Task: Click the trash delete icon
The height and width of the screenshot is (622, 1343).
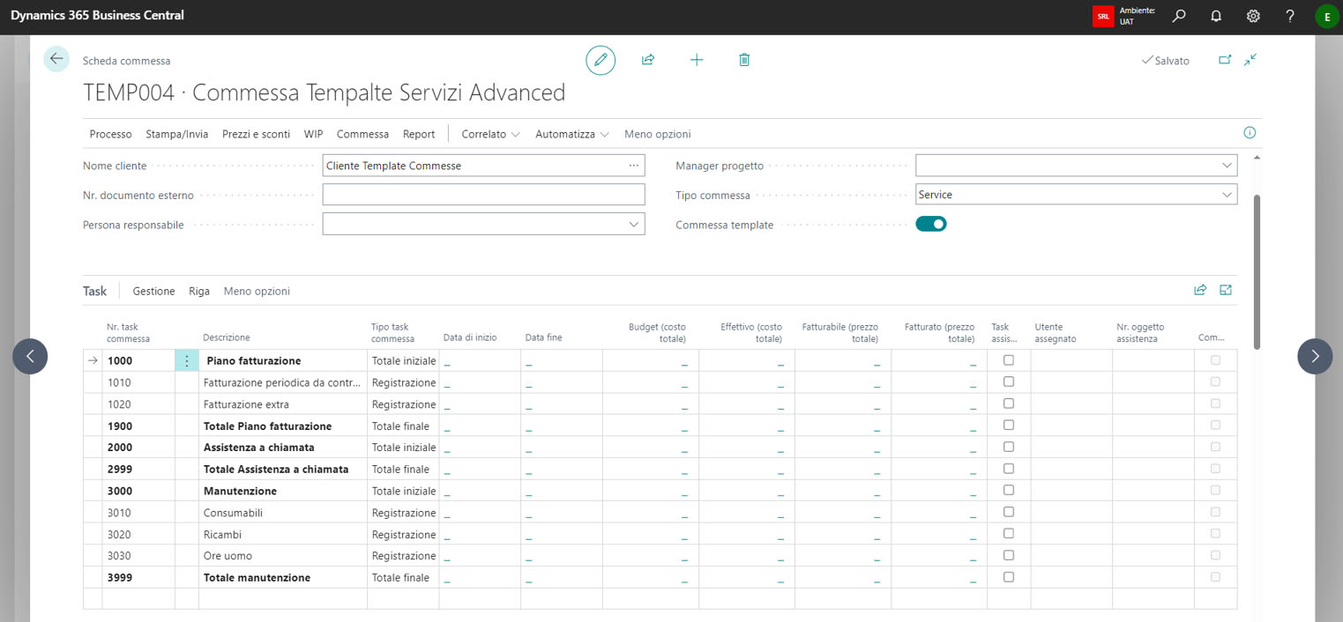Action: (744, 60)
